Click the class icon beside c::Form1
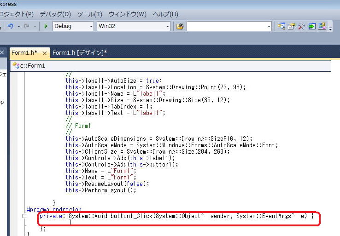 16,65
